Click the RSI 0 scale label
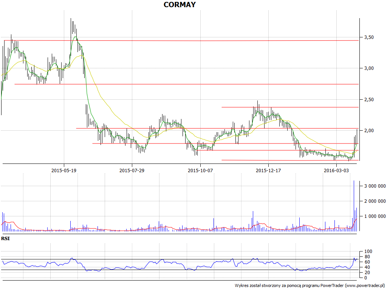387x290 pixels. pos(366,278)
